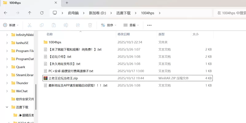Click the Thunder folder icon in sidebar
This screenshot has width=246, height=123.
point(13,83)
